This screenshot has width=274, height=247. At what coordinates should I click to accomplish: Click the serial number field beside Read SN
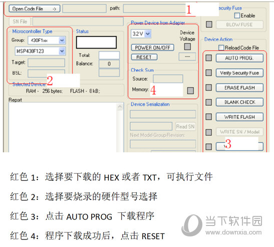[151, 126]
